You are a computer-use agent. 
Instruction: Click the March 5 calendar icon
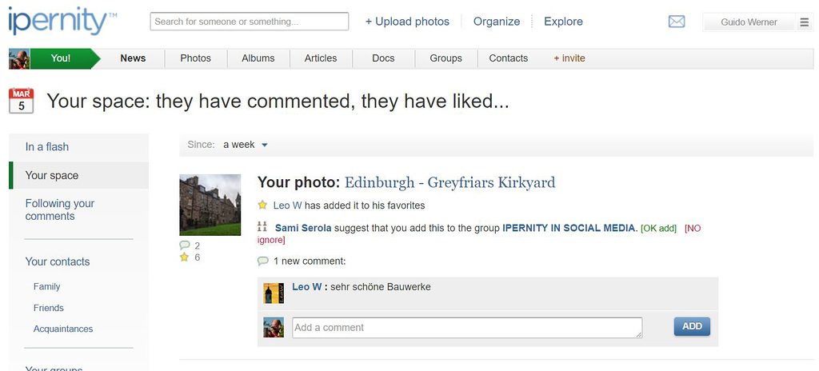22,100
